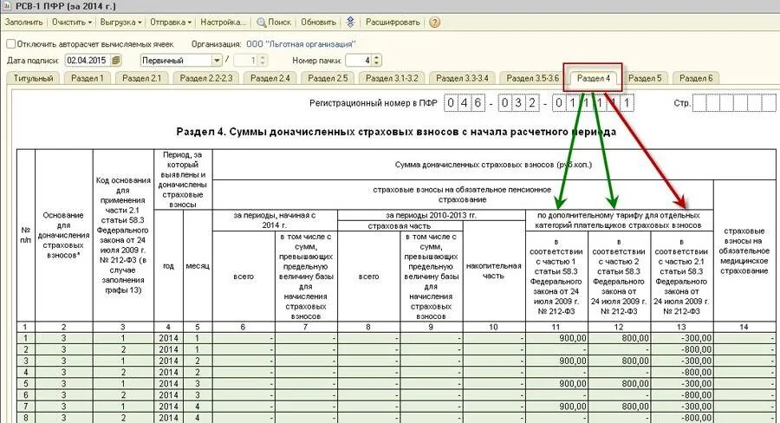Switch to the Раздел 6 tab
780x423 pixels.
click(696, 78)
